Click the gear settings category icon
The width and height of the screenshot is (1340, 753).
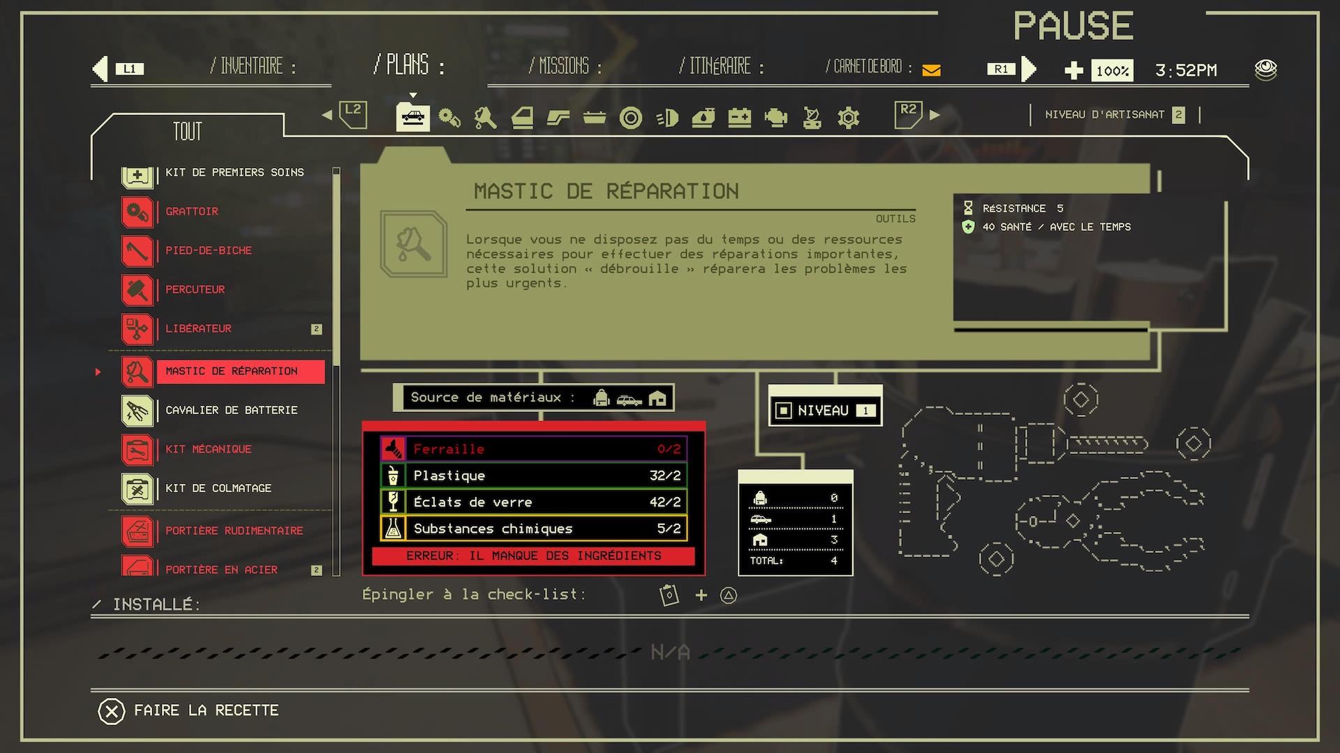[848, 118]
